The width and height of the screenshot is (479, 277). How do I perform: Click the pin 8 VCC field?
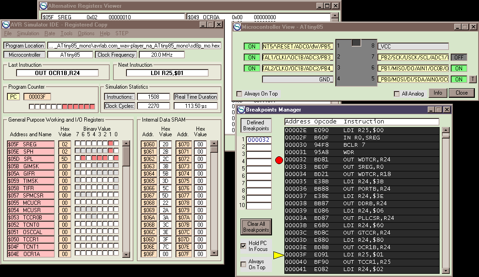coord(414,46)
